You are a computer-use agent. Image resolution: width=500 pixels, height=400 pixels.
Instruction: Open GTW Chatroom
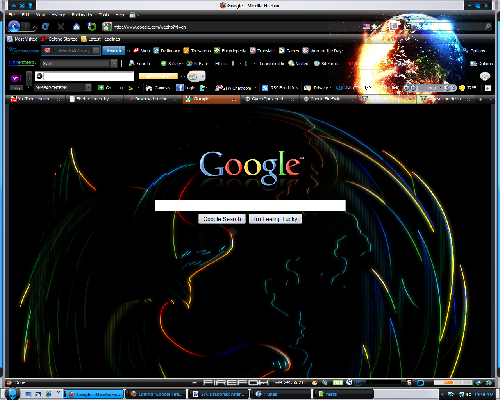tap(233, 88)
